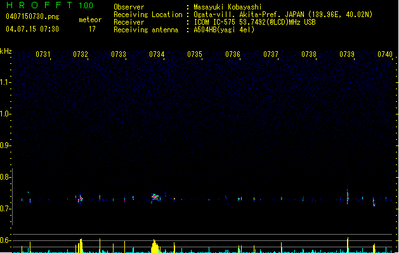Click the 0.6 kHz axis label
399x253 pixels.
tap(5, 240)
